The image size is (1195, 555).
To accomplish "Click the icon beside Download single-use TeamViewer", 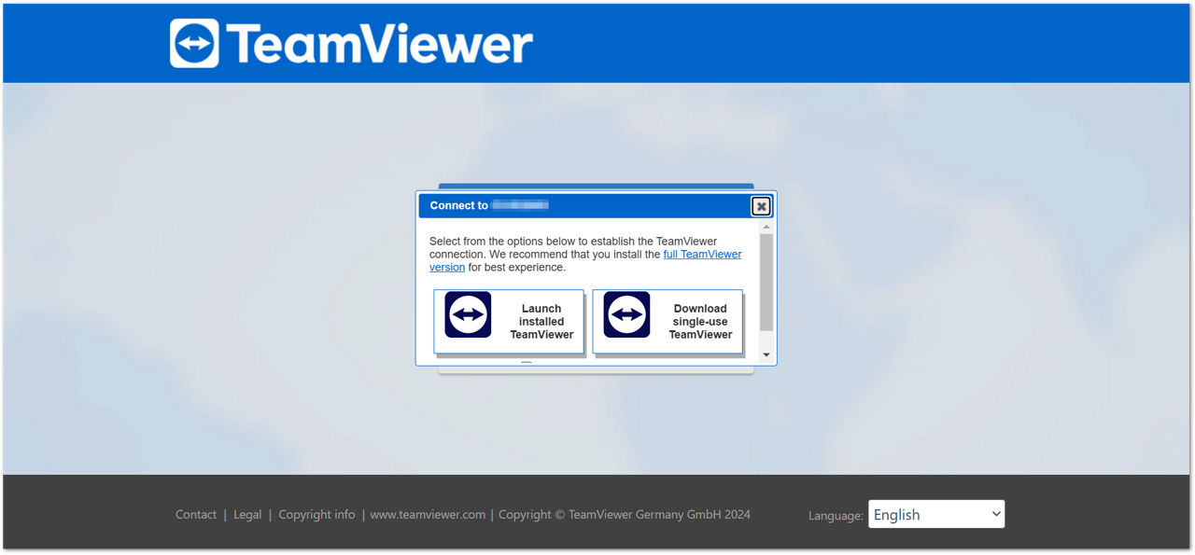I will click(x=626, y=315).
